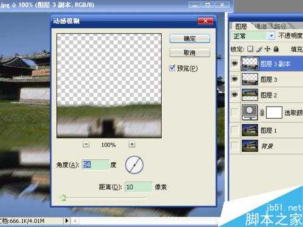Select the lock position move icon
The image size is (303, 227).
point(267,49)
